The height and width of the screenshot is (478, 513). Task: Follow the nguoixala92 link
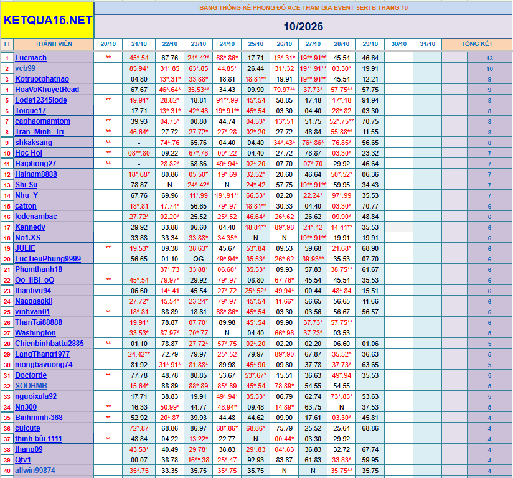coord(35,396)
